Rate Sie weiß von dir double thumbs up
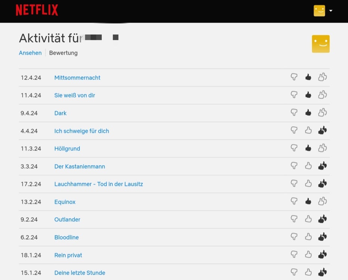This screenshot has width=348, height=280. point(323,95)
